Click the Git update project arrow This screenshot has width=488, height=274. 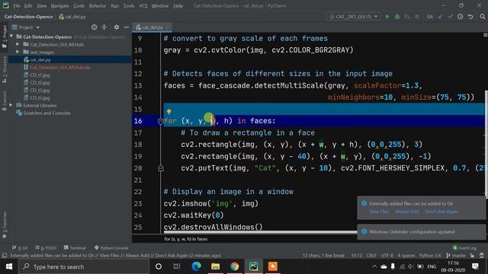(x=440, y=17)
